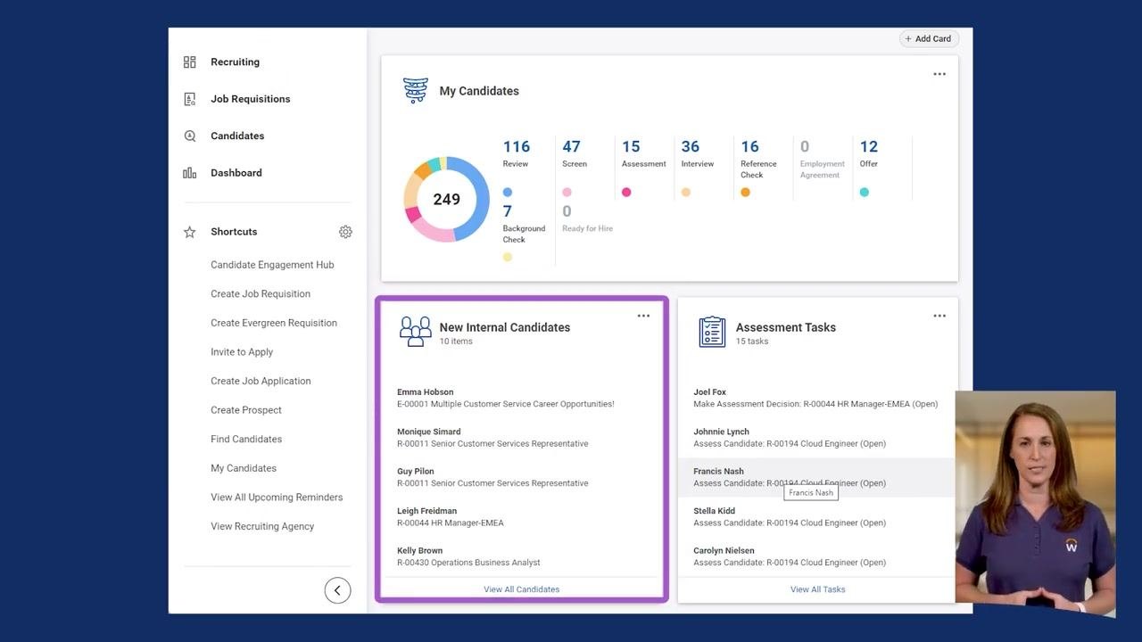
Task: Open the Candidate Engagement Hub shortcut
Action: point(272,265)
